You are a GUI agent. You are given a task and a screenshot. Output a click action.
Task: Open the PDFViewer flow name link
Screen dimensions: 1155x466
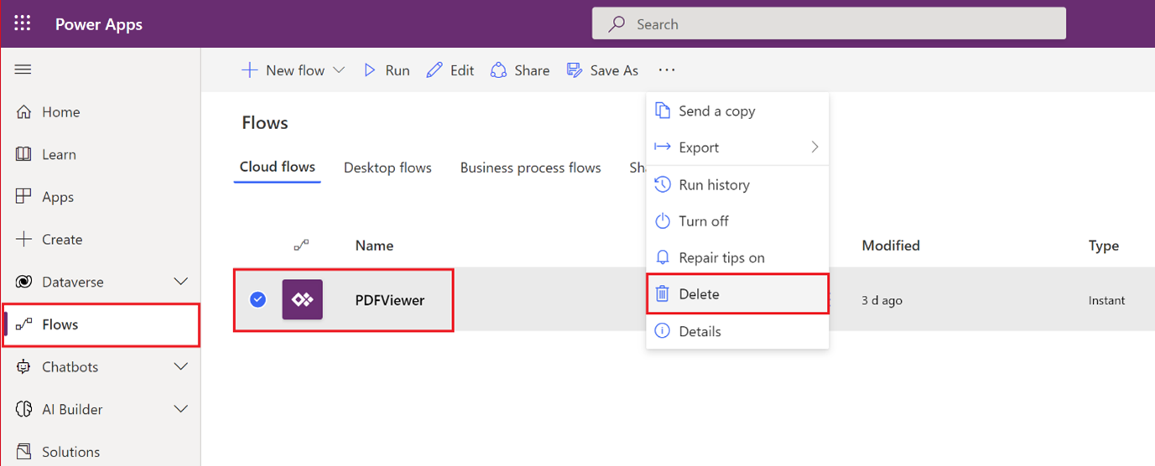tap(390, 300)
